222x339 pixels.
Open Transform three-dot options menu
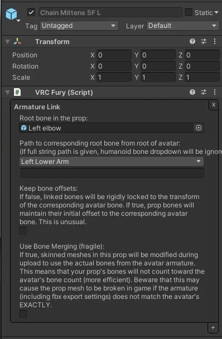tap(215, 41)
